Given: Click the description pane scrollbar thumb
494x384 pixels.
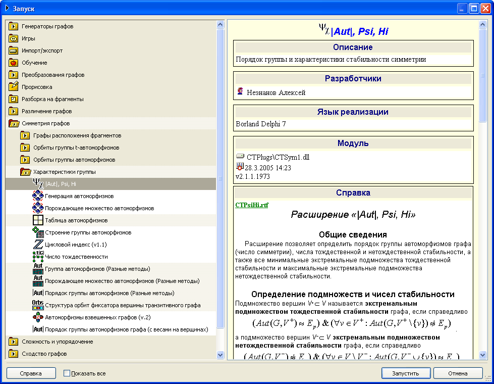Looking at the screenshot, I should click(x=483, y=75).
